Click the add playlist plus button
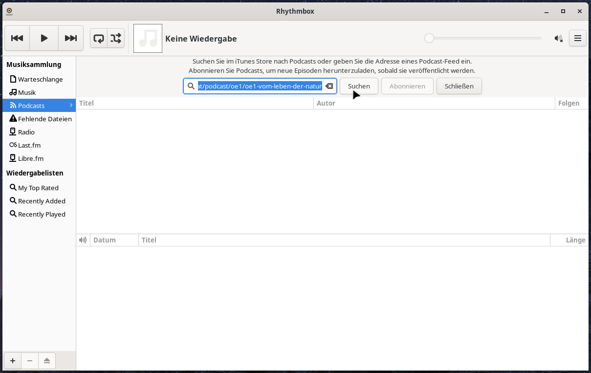Viewport: 591px width, 373px height. [x=13, y=361]
